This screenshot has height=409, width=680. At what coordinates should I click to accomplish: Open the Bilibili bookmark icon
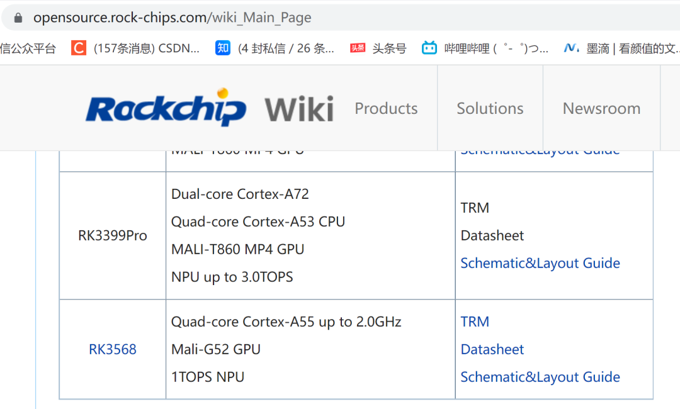429,48
